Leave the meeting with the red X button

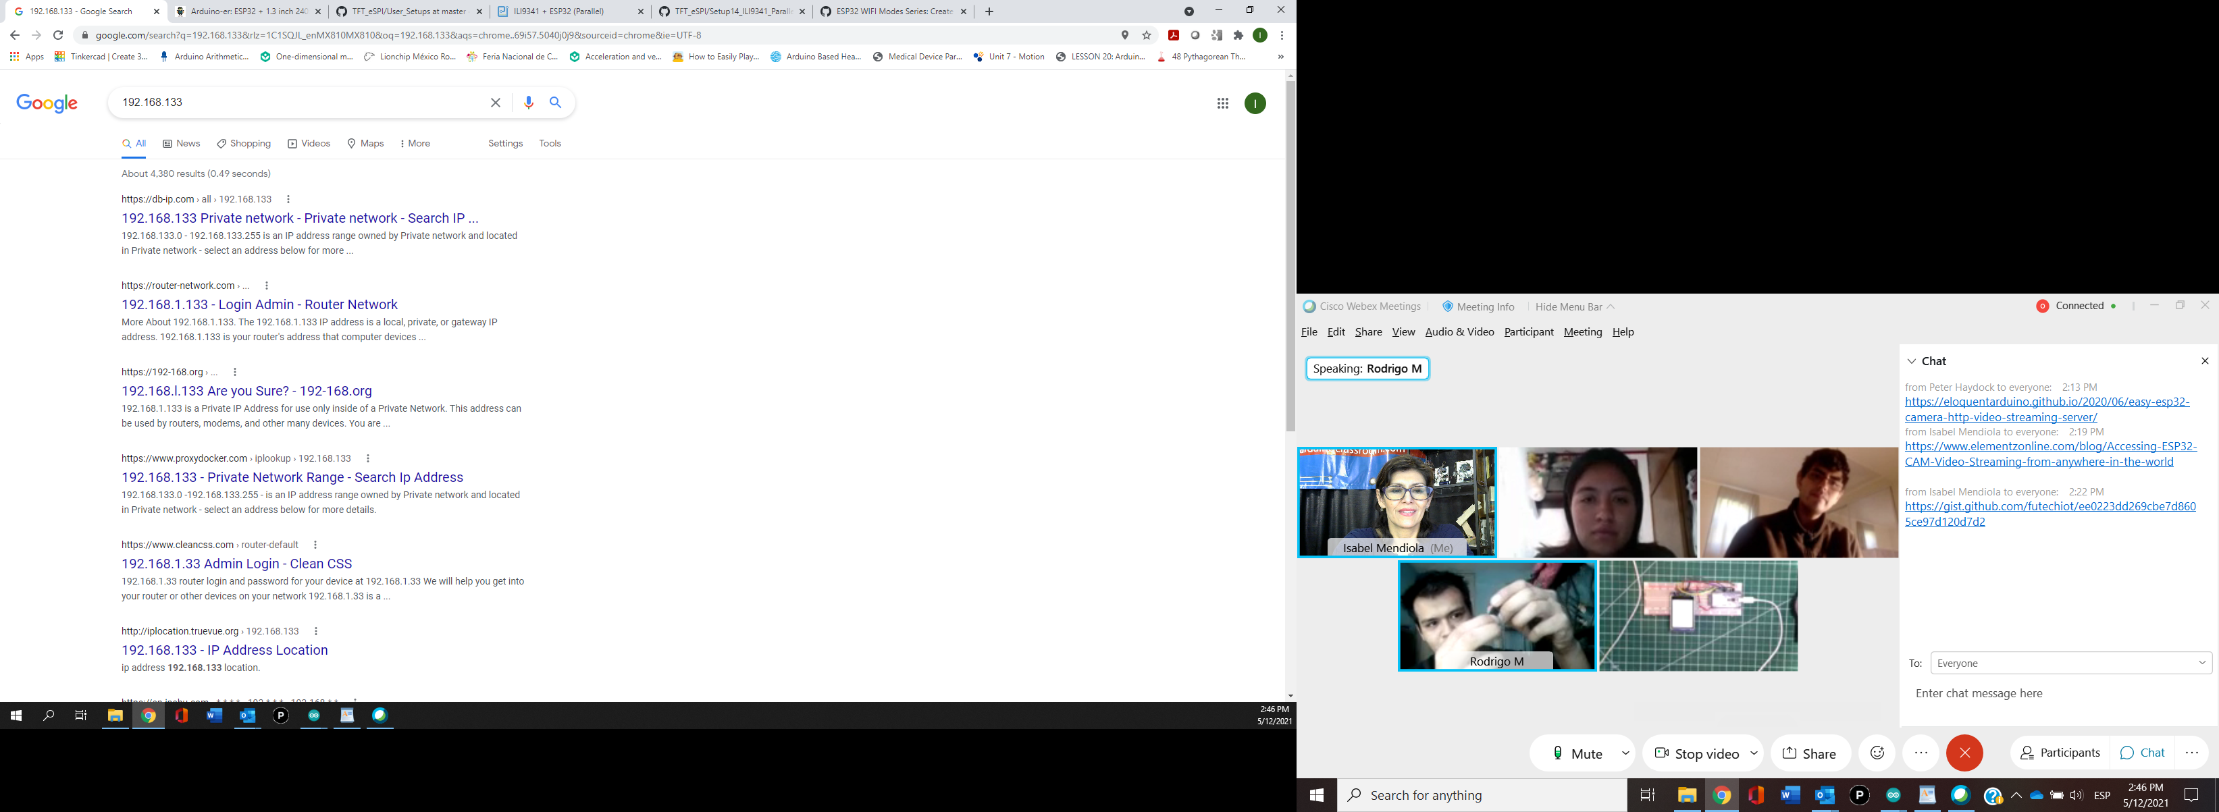pos(1964,753)
